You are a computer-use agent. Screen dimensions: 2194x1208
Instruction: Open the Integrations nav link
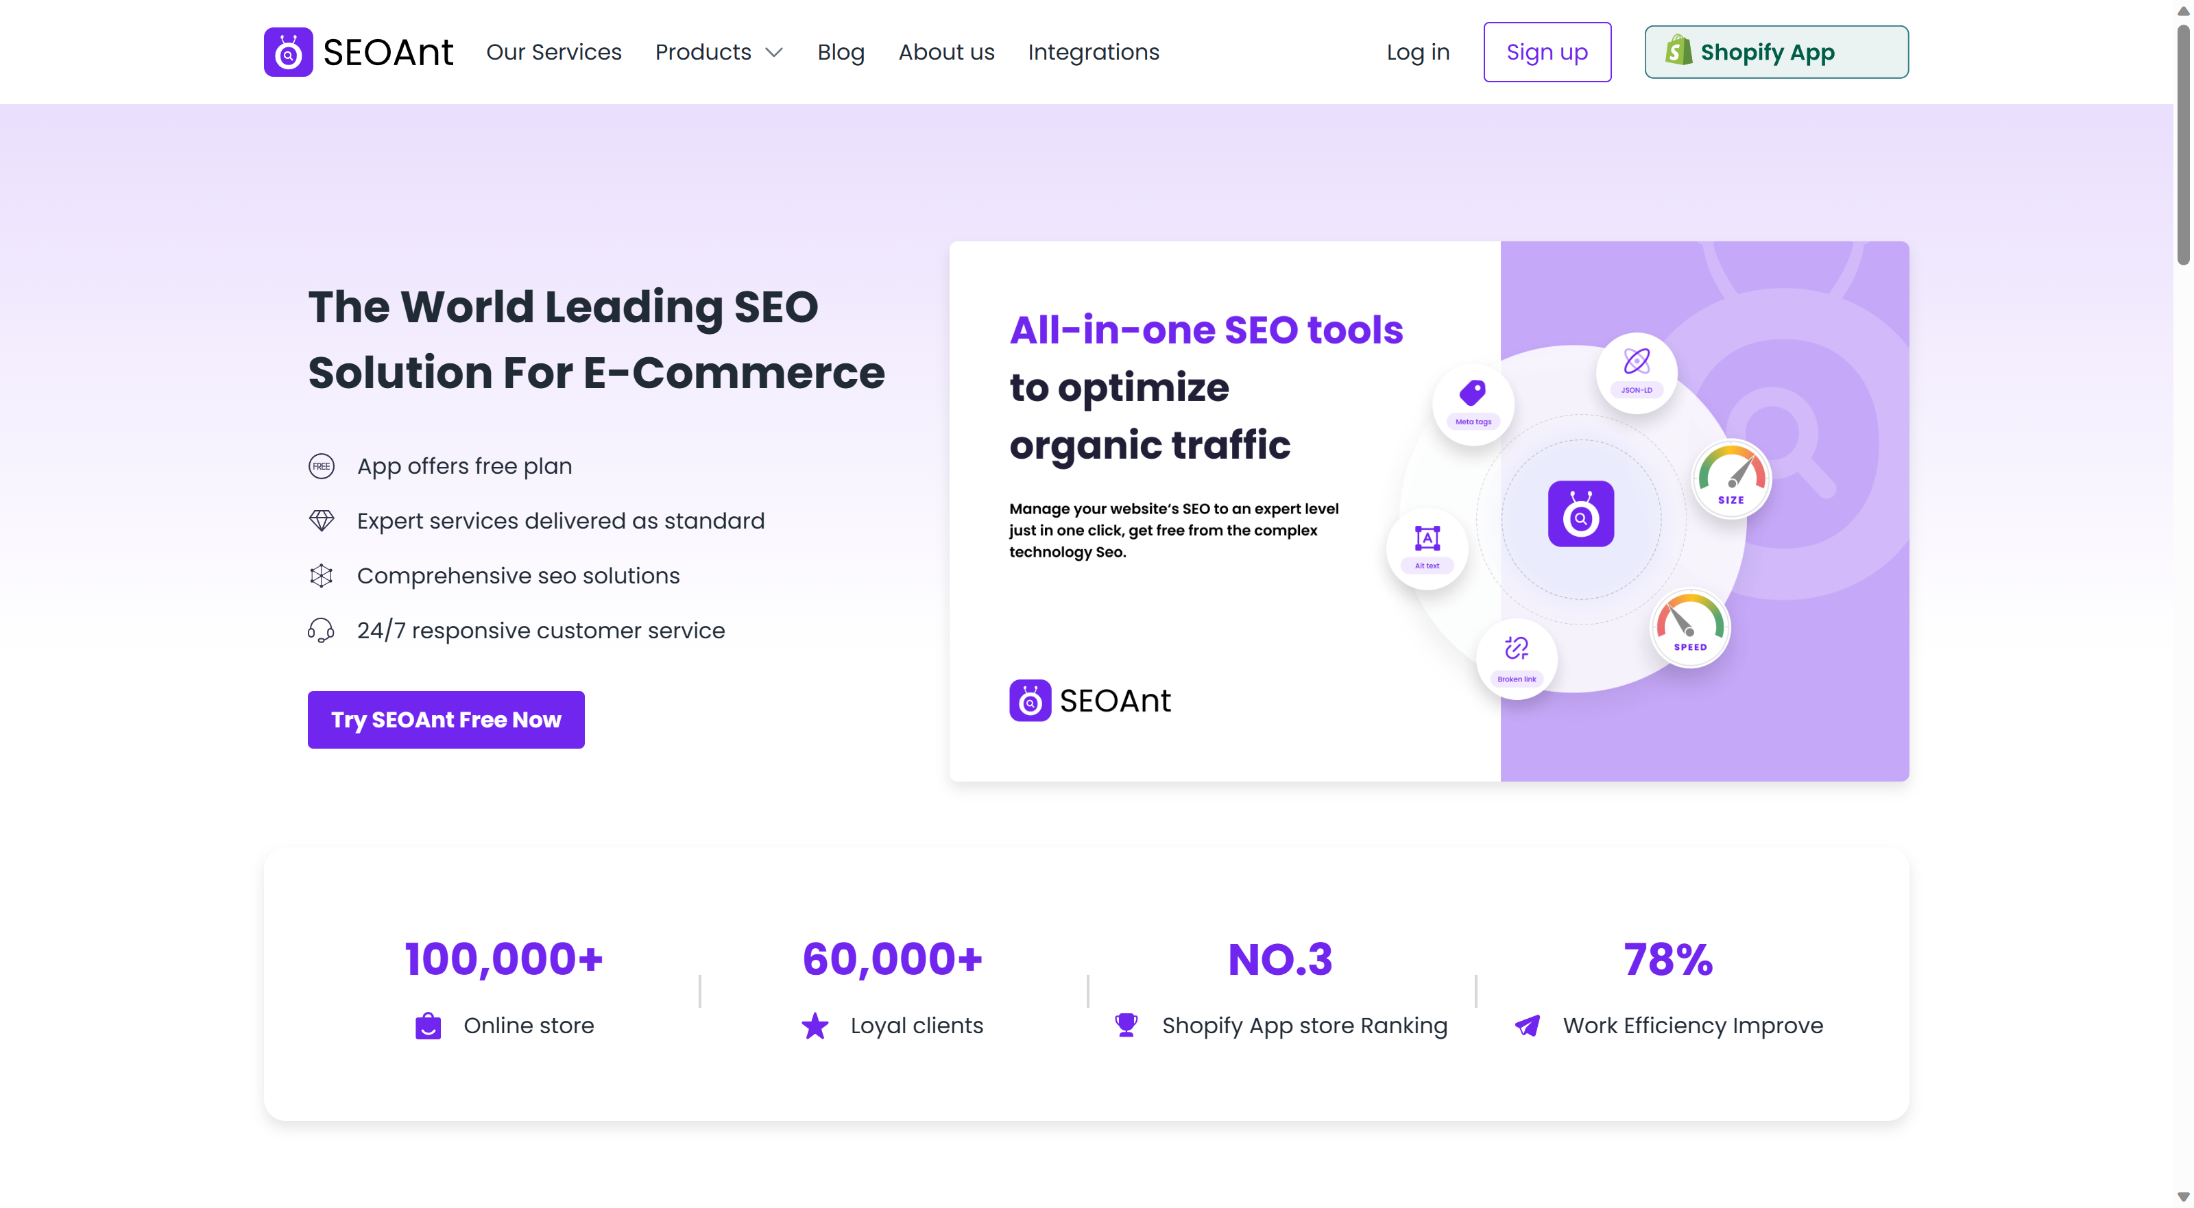1093,52
